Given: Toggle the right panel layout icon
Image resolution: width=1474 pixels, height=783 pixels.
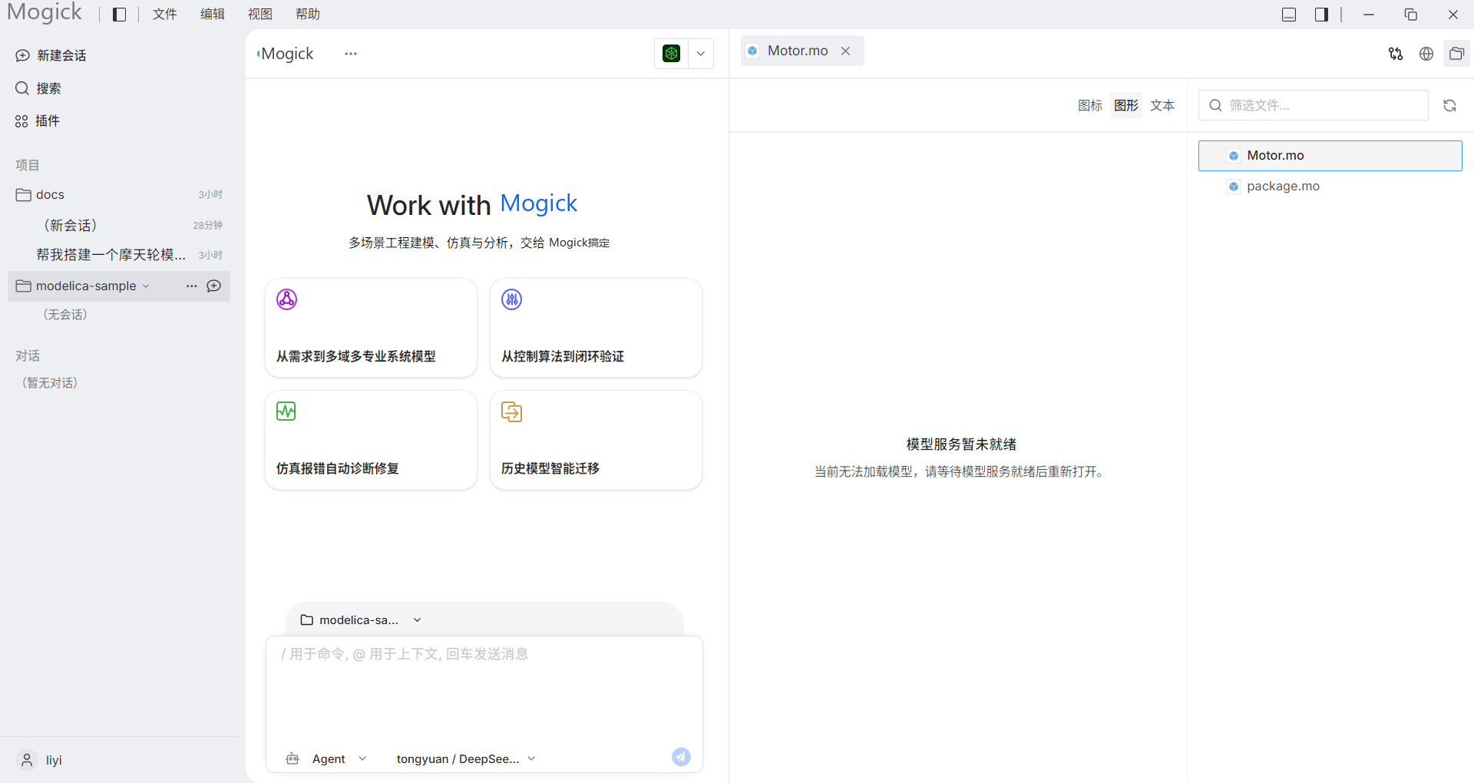Looking at the screenshot, I should tap(1321, 15).
